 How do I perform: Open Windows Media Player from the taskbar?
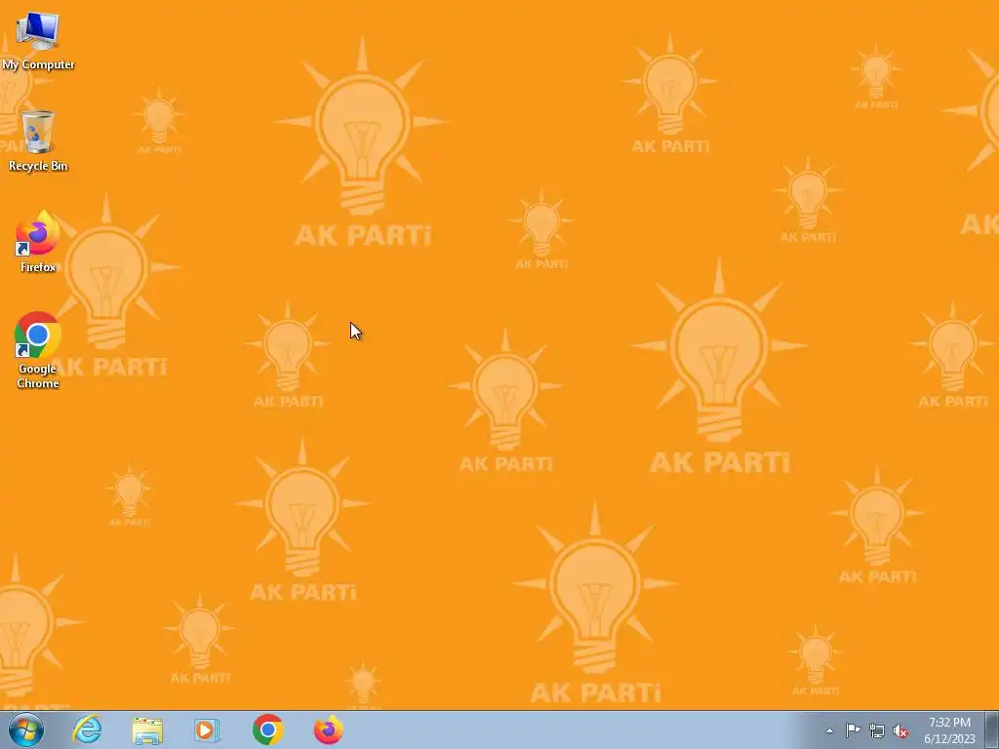(x=207, y=729)
